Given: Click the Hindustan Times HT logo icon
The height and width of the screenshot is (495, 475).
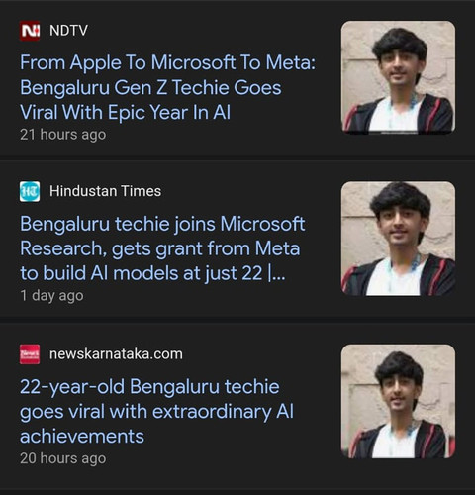Looking at the screenshot, I should (x=30, y=191).
